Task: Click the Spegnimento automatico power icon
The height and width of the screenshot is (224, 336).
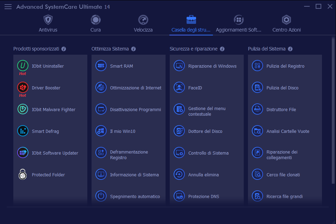Action: (101, 196)
